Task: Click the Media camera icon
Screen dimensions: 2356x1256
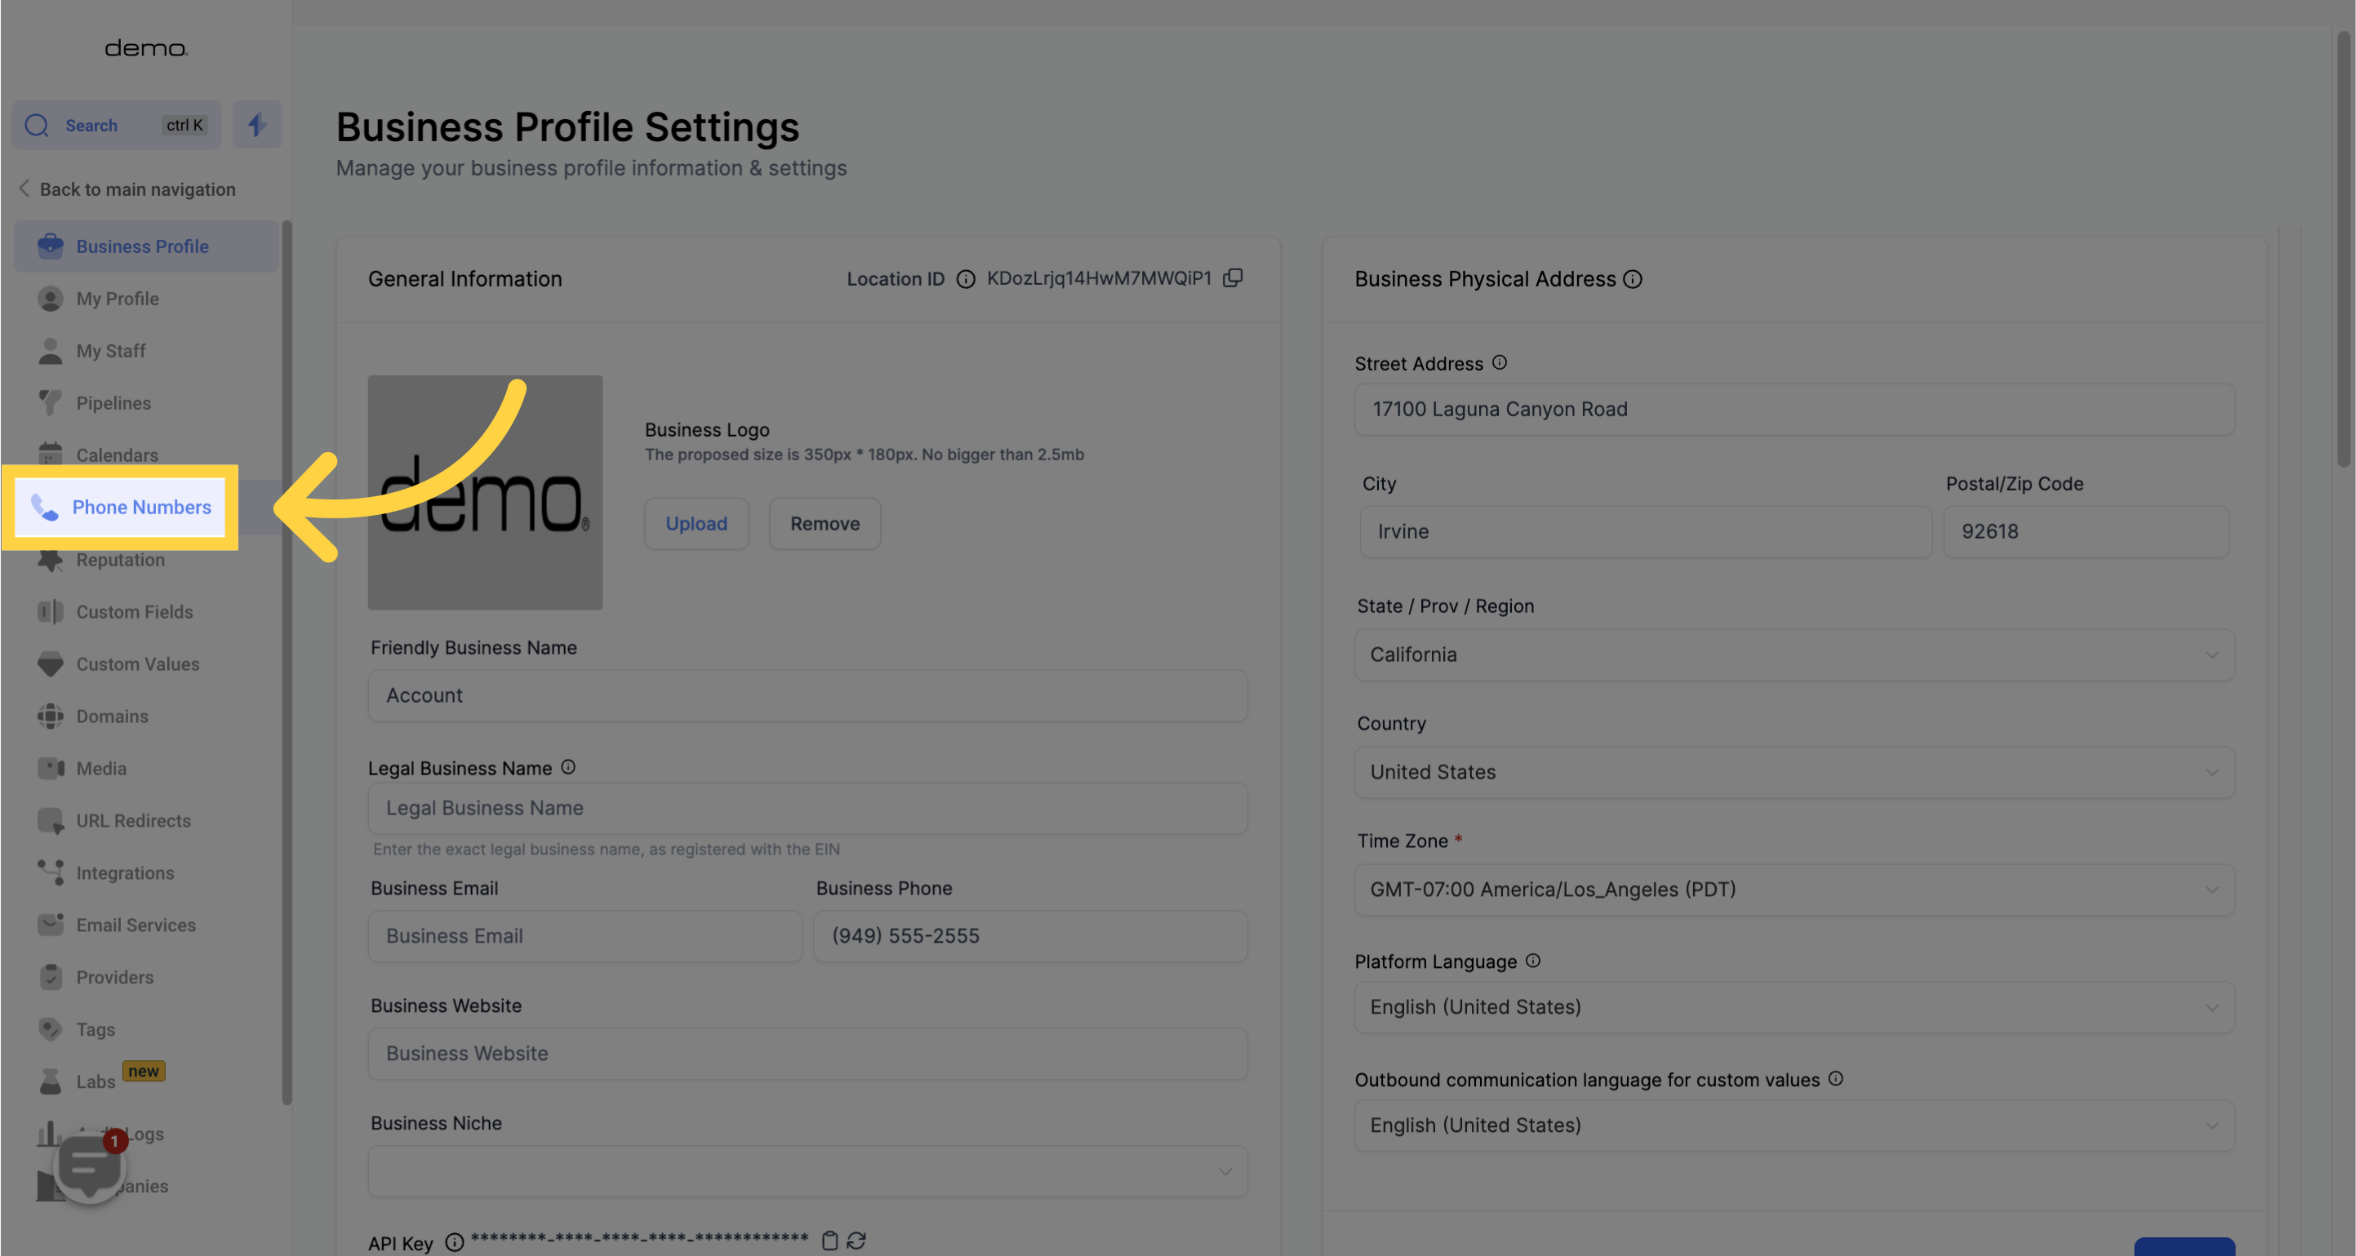Action: pos(51,767)
